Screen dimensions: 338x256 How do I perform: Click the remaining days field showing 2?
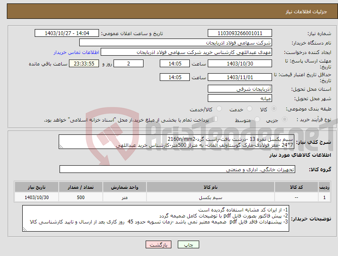pyautogui.click(x=129, y=63)
